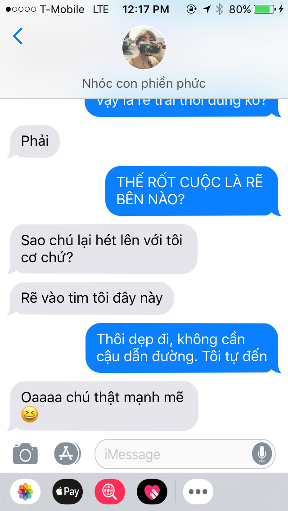Tap the "Thôi dẹp đi" blue message bubble
The width and height of the screenshot is (288, 511).
183,348
